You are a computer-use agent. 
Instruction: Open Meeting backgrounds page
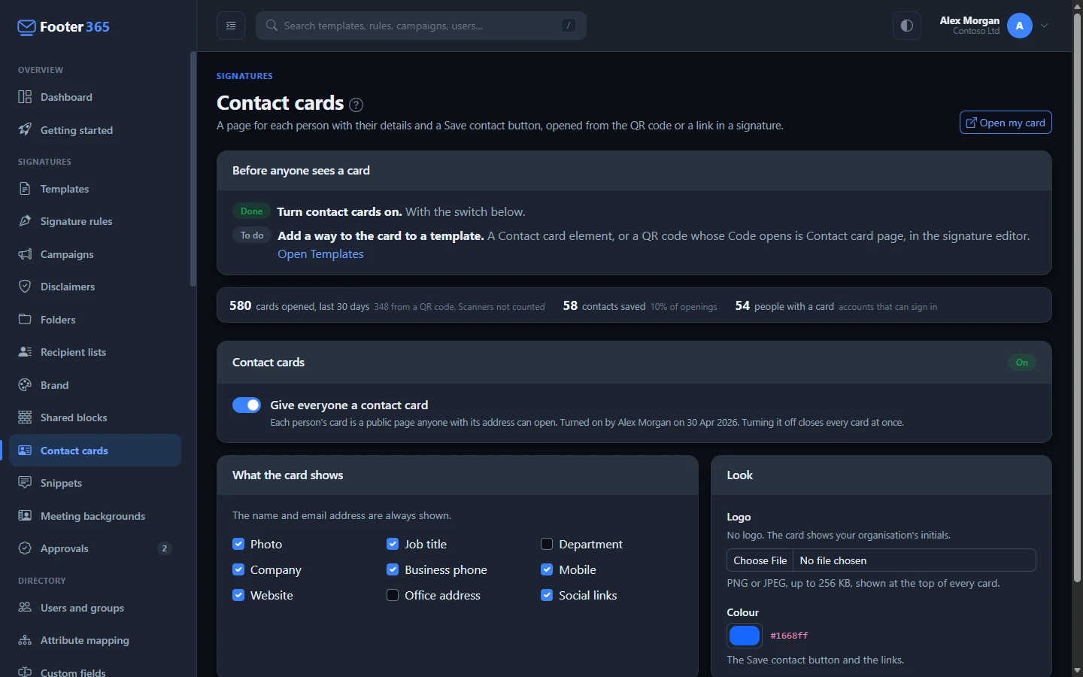95,516
